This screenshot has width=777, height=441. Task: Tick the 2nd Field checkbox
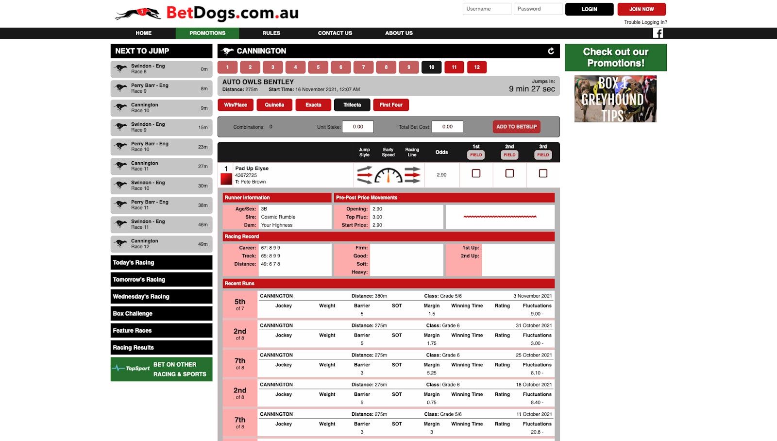(509, 173)
